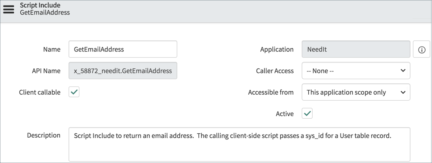Click the info icon beside NeedIt application
This screenshot has width=432, height=163.
(422, 49)
